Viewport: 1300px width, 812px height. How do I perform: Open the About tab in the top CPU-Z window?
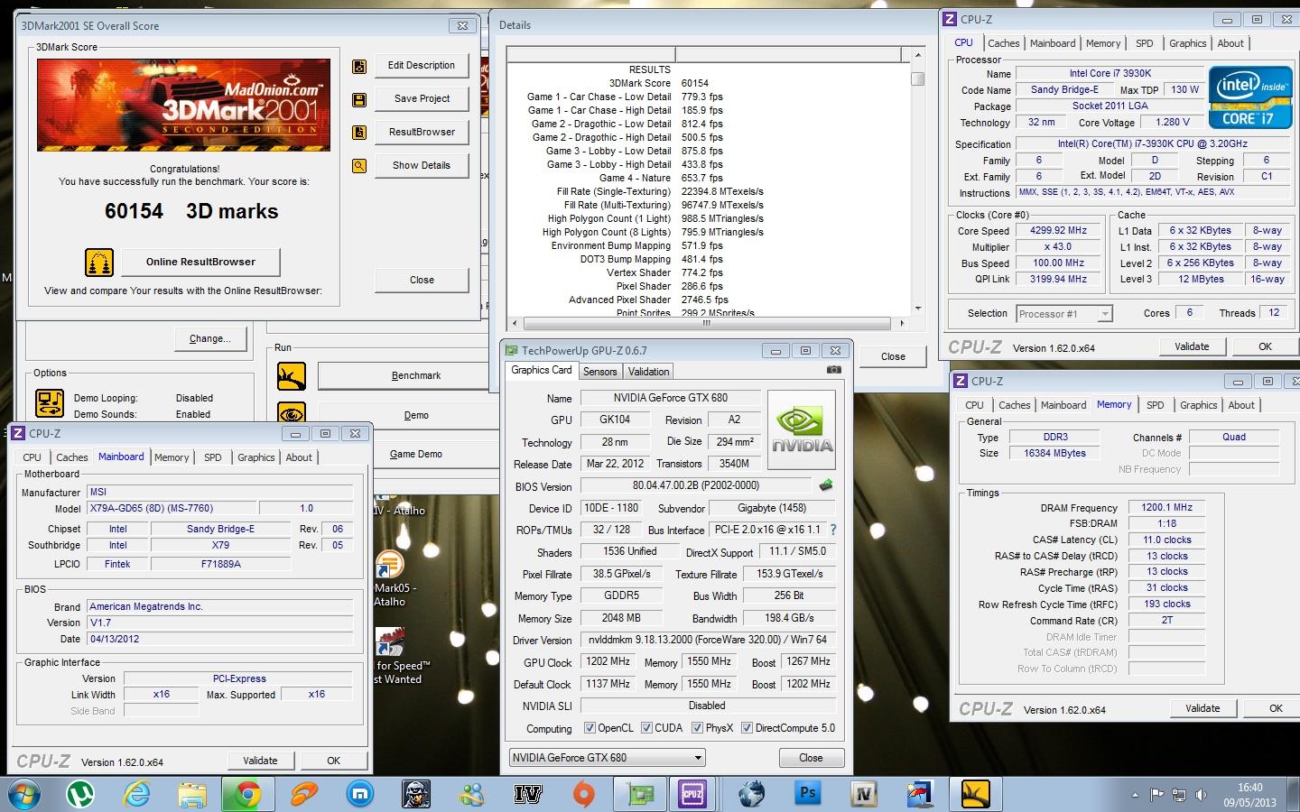(x=1230, y=43)
